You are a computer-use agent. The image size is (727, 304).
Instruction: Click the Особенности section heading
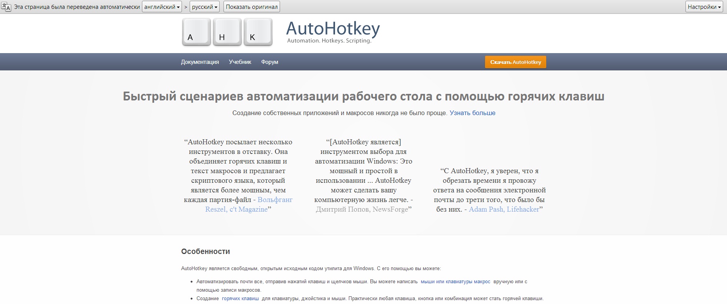(x=205, y=251)
